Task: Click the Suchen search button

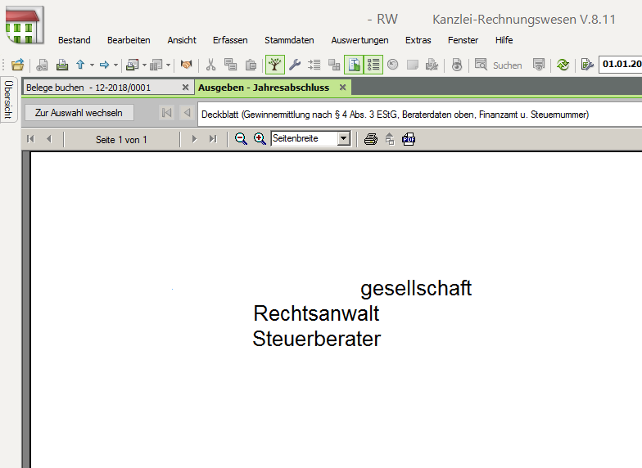Action: tap(499, 65)
